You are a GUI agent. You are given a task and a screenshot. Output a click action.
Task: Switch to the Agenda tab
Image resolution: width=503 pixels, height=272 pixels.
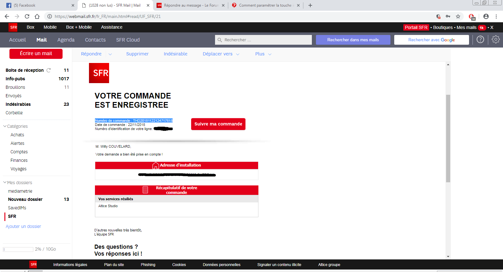click(66, 40)
